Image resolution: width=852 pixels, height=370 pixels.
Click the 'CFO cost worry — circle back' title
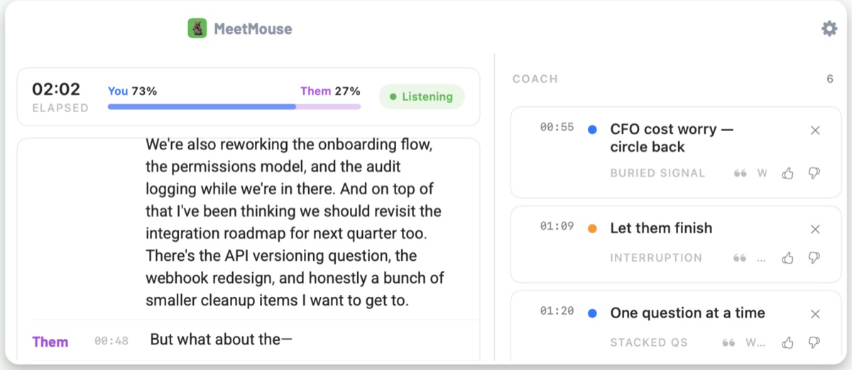(x=672, y=138)
